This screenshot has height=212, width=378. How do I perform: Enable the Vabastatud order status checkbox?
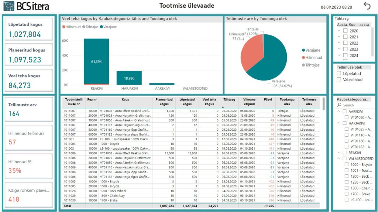pyautogui.click(x=339, y=79)
